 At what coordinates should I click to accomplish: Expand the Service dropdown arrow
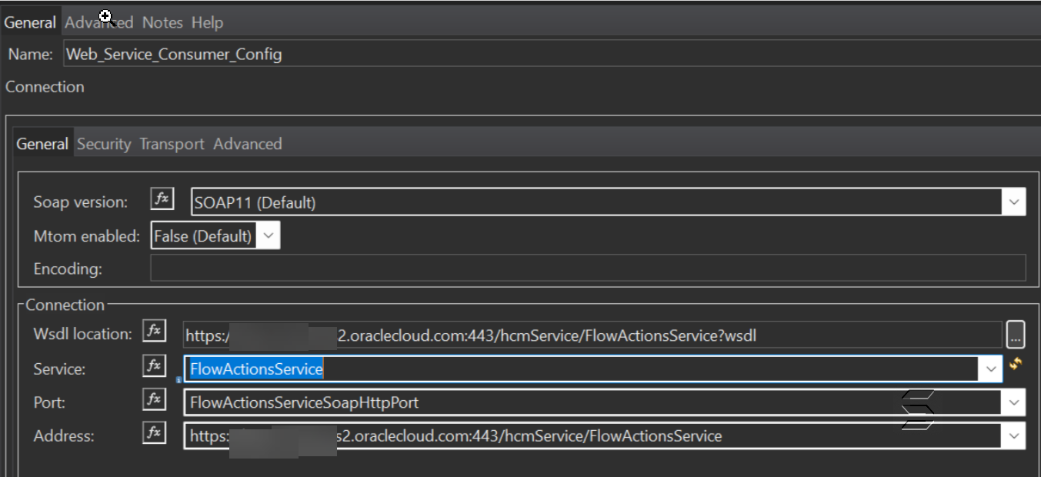click(991, 369)
